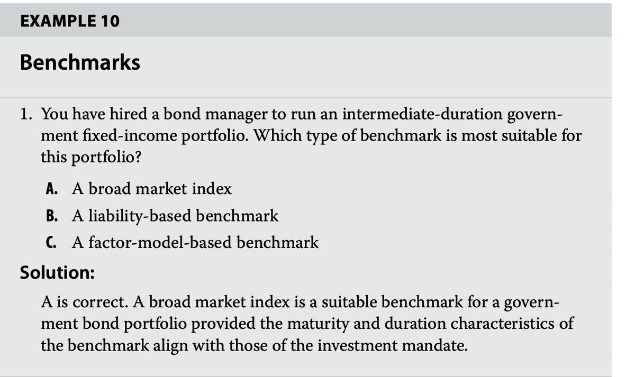Click "this portfolio?" ending the question

click(90, 158)
